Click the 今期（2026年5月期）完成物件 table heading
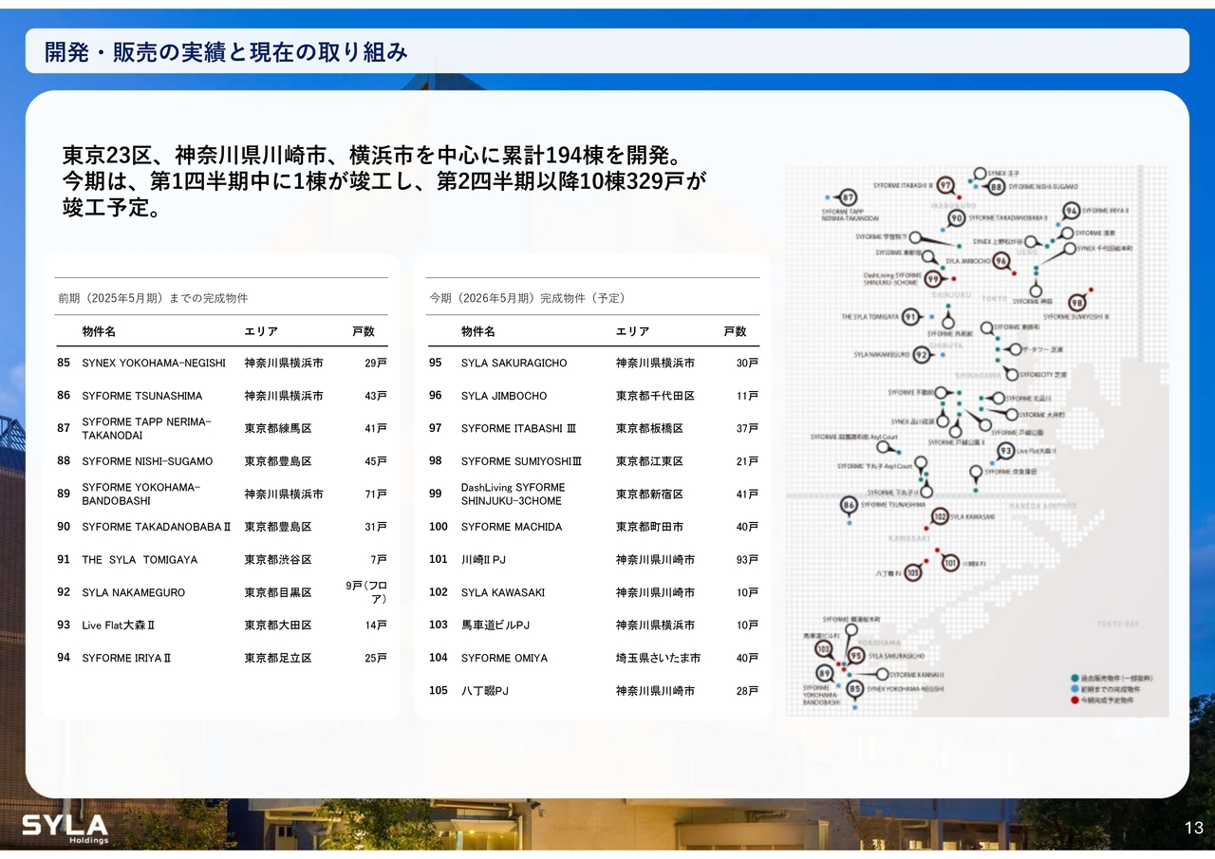The width and height of the screenshot is (1215, 859). pos(527,298)
